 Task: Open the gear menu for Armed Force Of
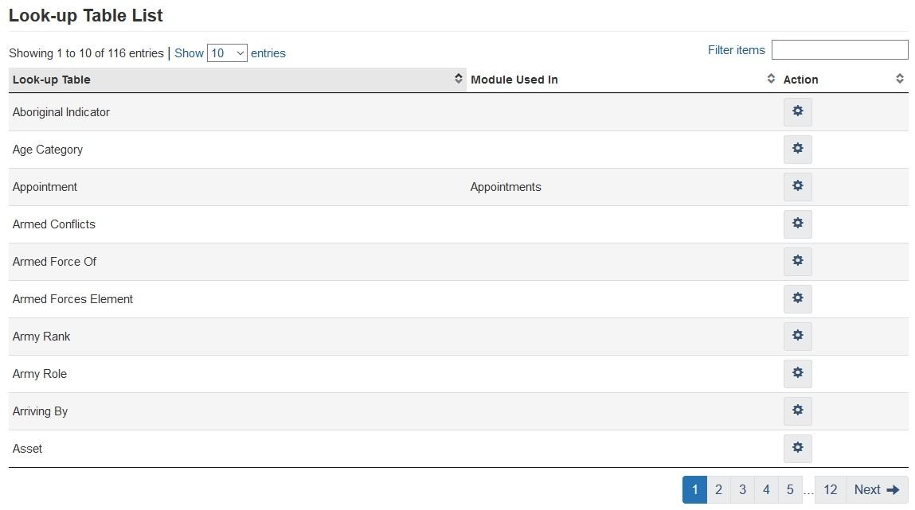pos(797,261)
